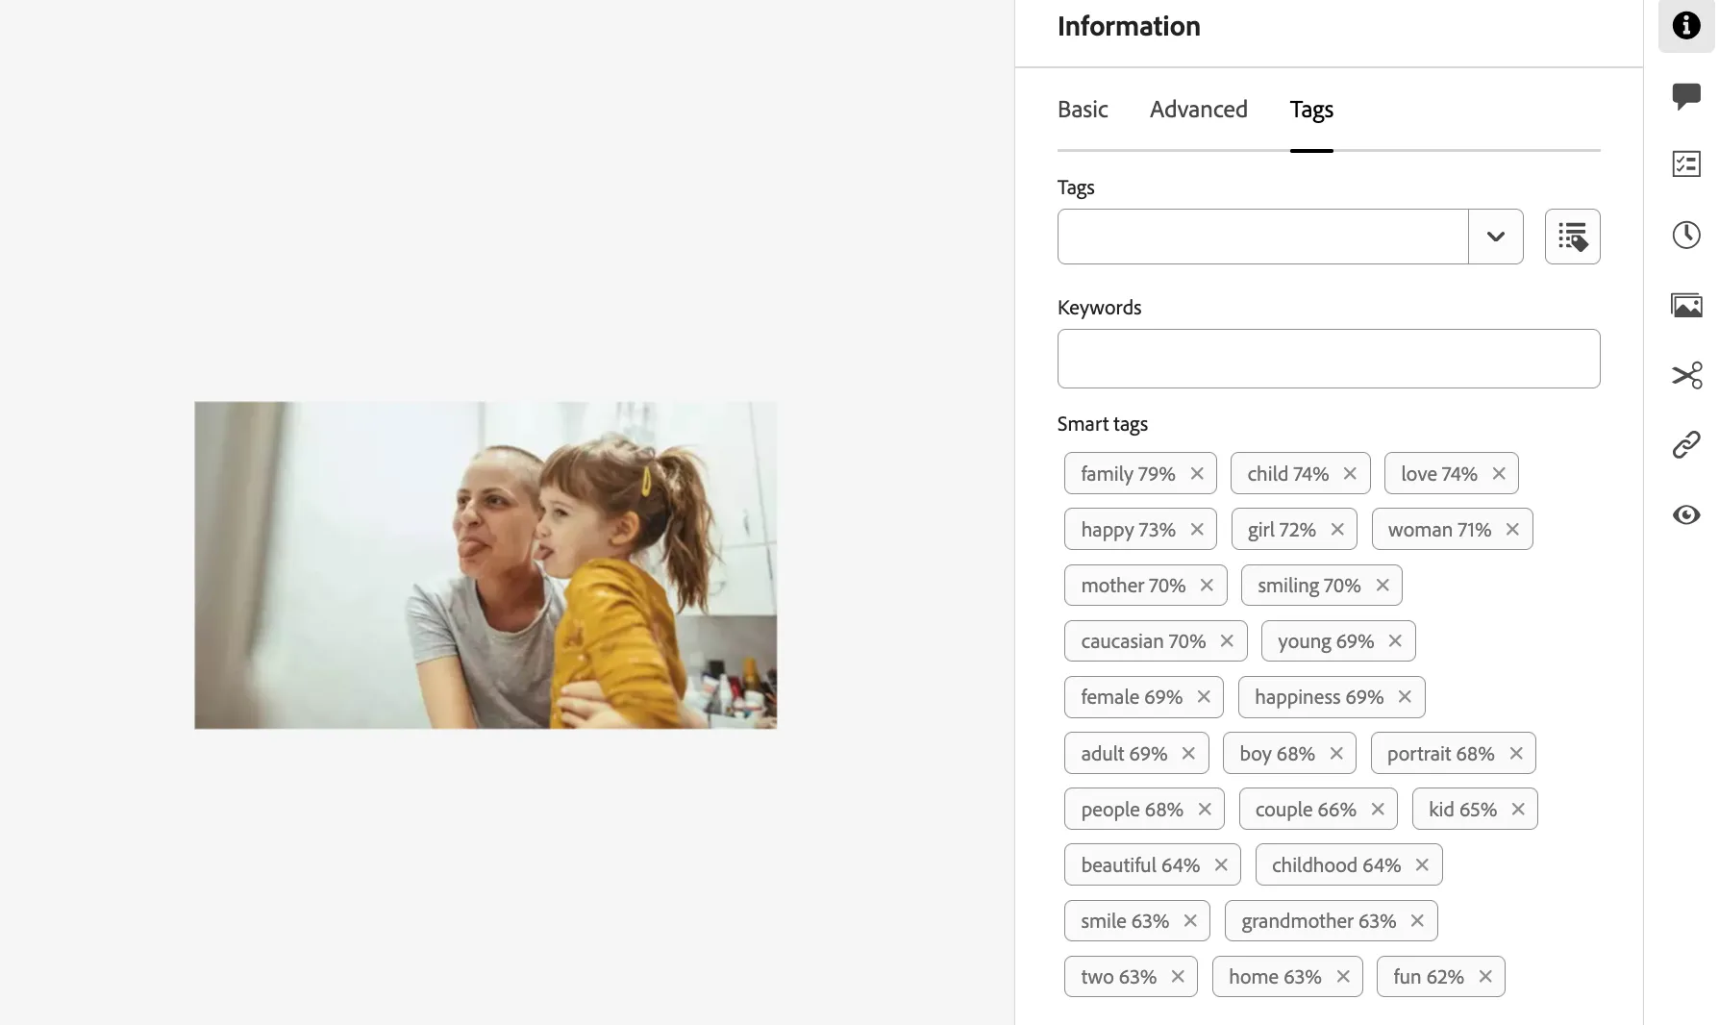Remove the adult 69% smart tag

[1188, 754]
